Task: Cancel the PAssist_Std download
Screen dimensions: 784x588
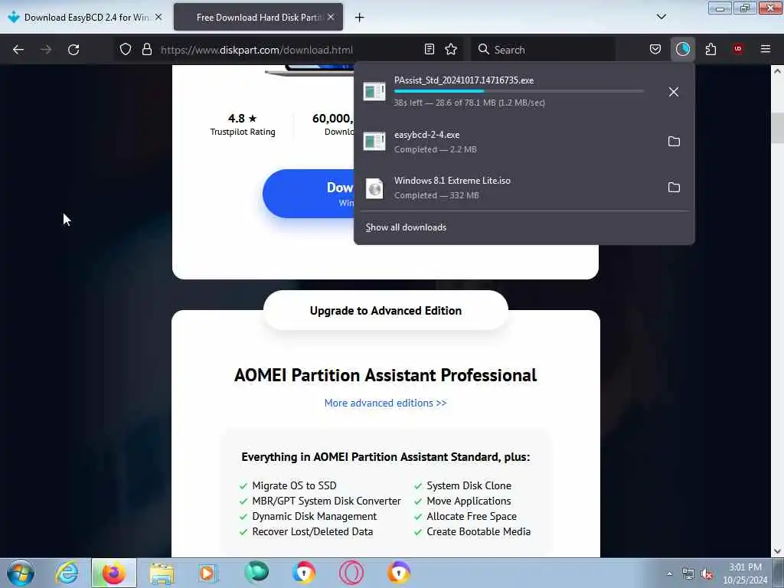Action: 674,92
